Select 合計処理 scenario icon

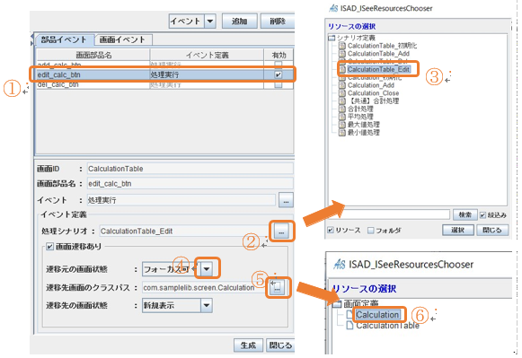pos(342,109)
